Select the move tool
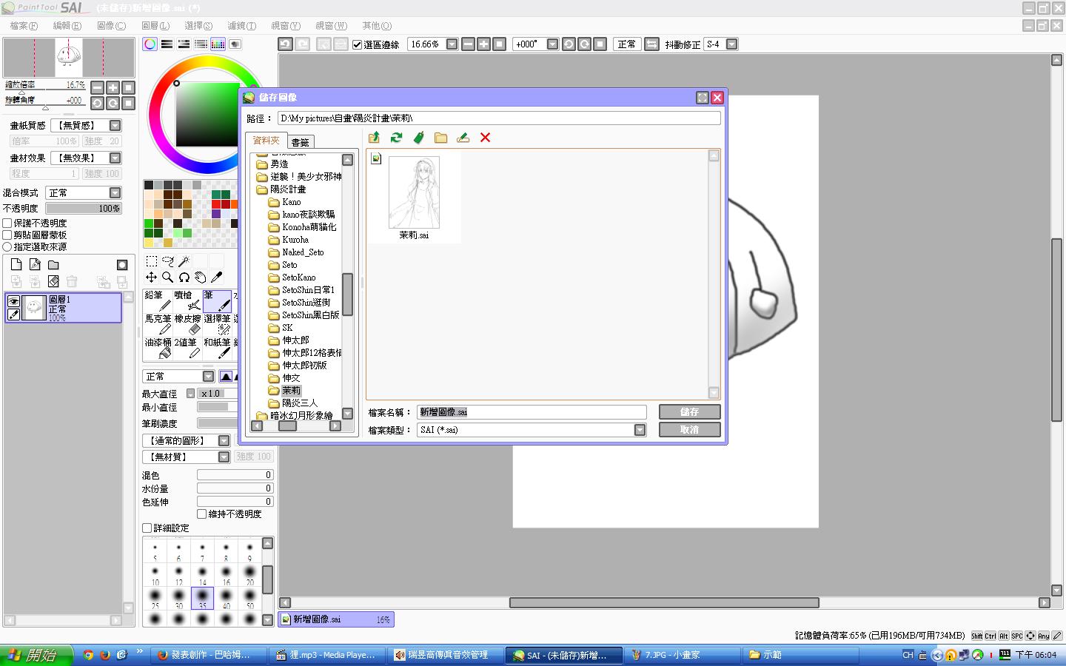The width and height of the screenshot is (1066, 666). point(151,277)
